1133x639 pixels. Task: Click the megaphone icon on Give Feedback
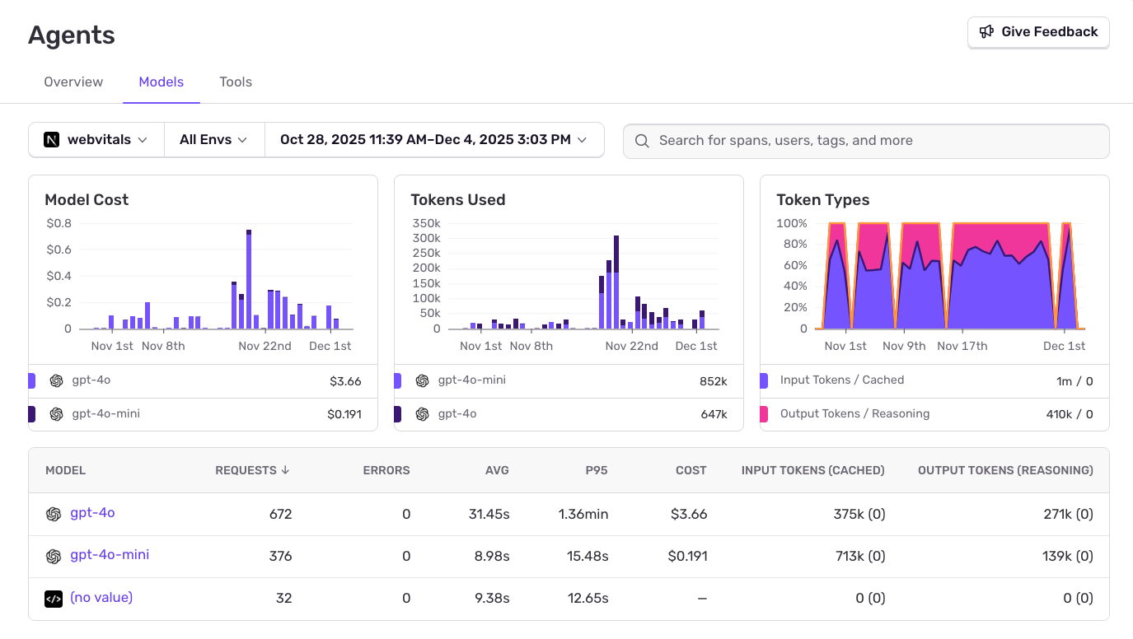coord(987,31)
